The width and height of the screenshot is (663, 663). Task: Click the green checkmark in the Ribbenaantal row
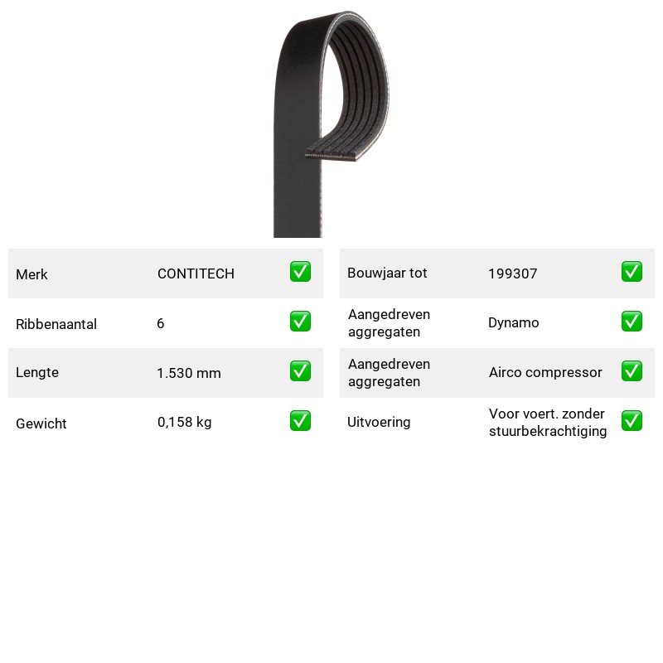click(300, 322)
